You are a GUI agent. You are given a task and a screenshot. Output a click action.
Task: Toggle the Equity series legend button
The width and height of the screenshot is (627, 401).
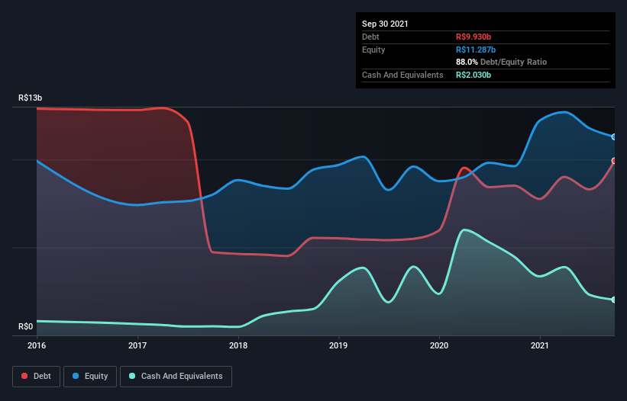tap(90, 377)
